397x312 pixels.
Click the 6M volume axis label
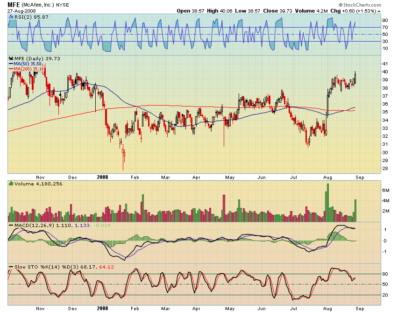tap(386, 190)
